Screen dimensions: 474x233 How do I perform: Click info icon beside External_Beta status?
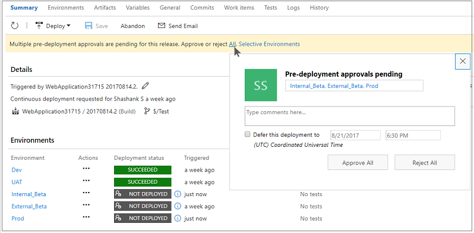click(x=178, y=206)
